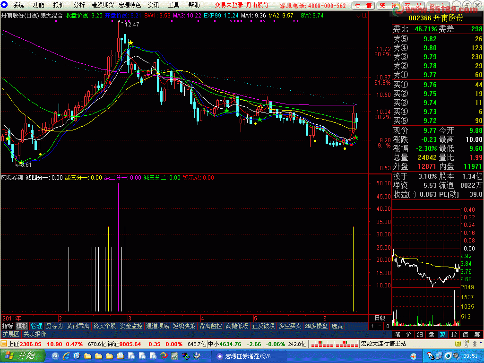Open the 工具 menu
The width and height of the screenshot is (484, 363).
174,5
